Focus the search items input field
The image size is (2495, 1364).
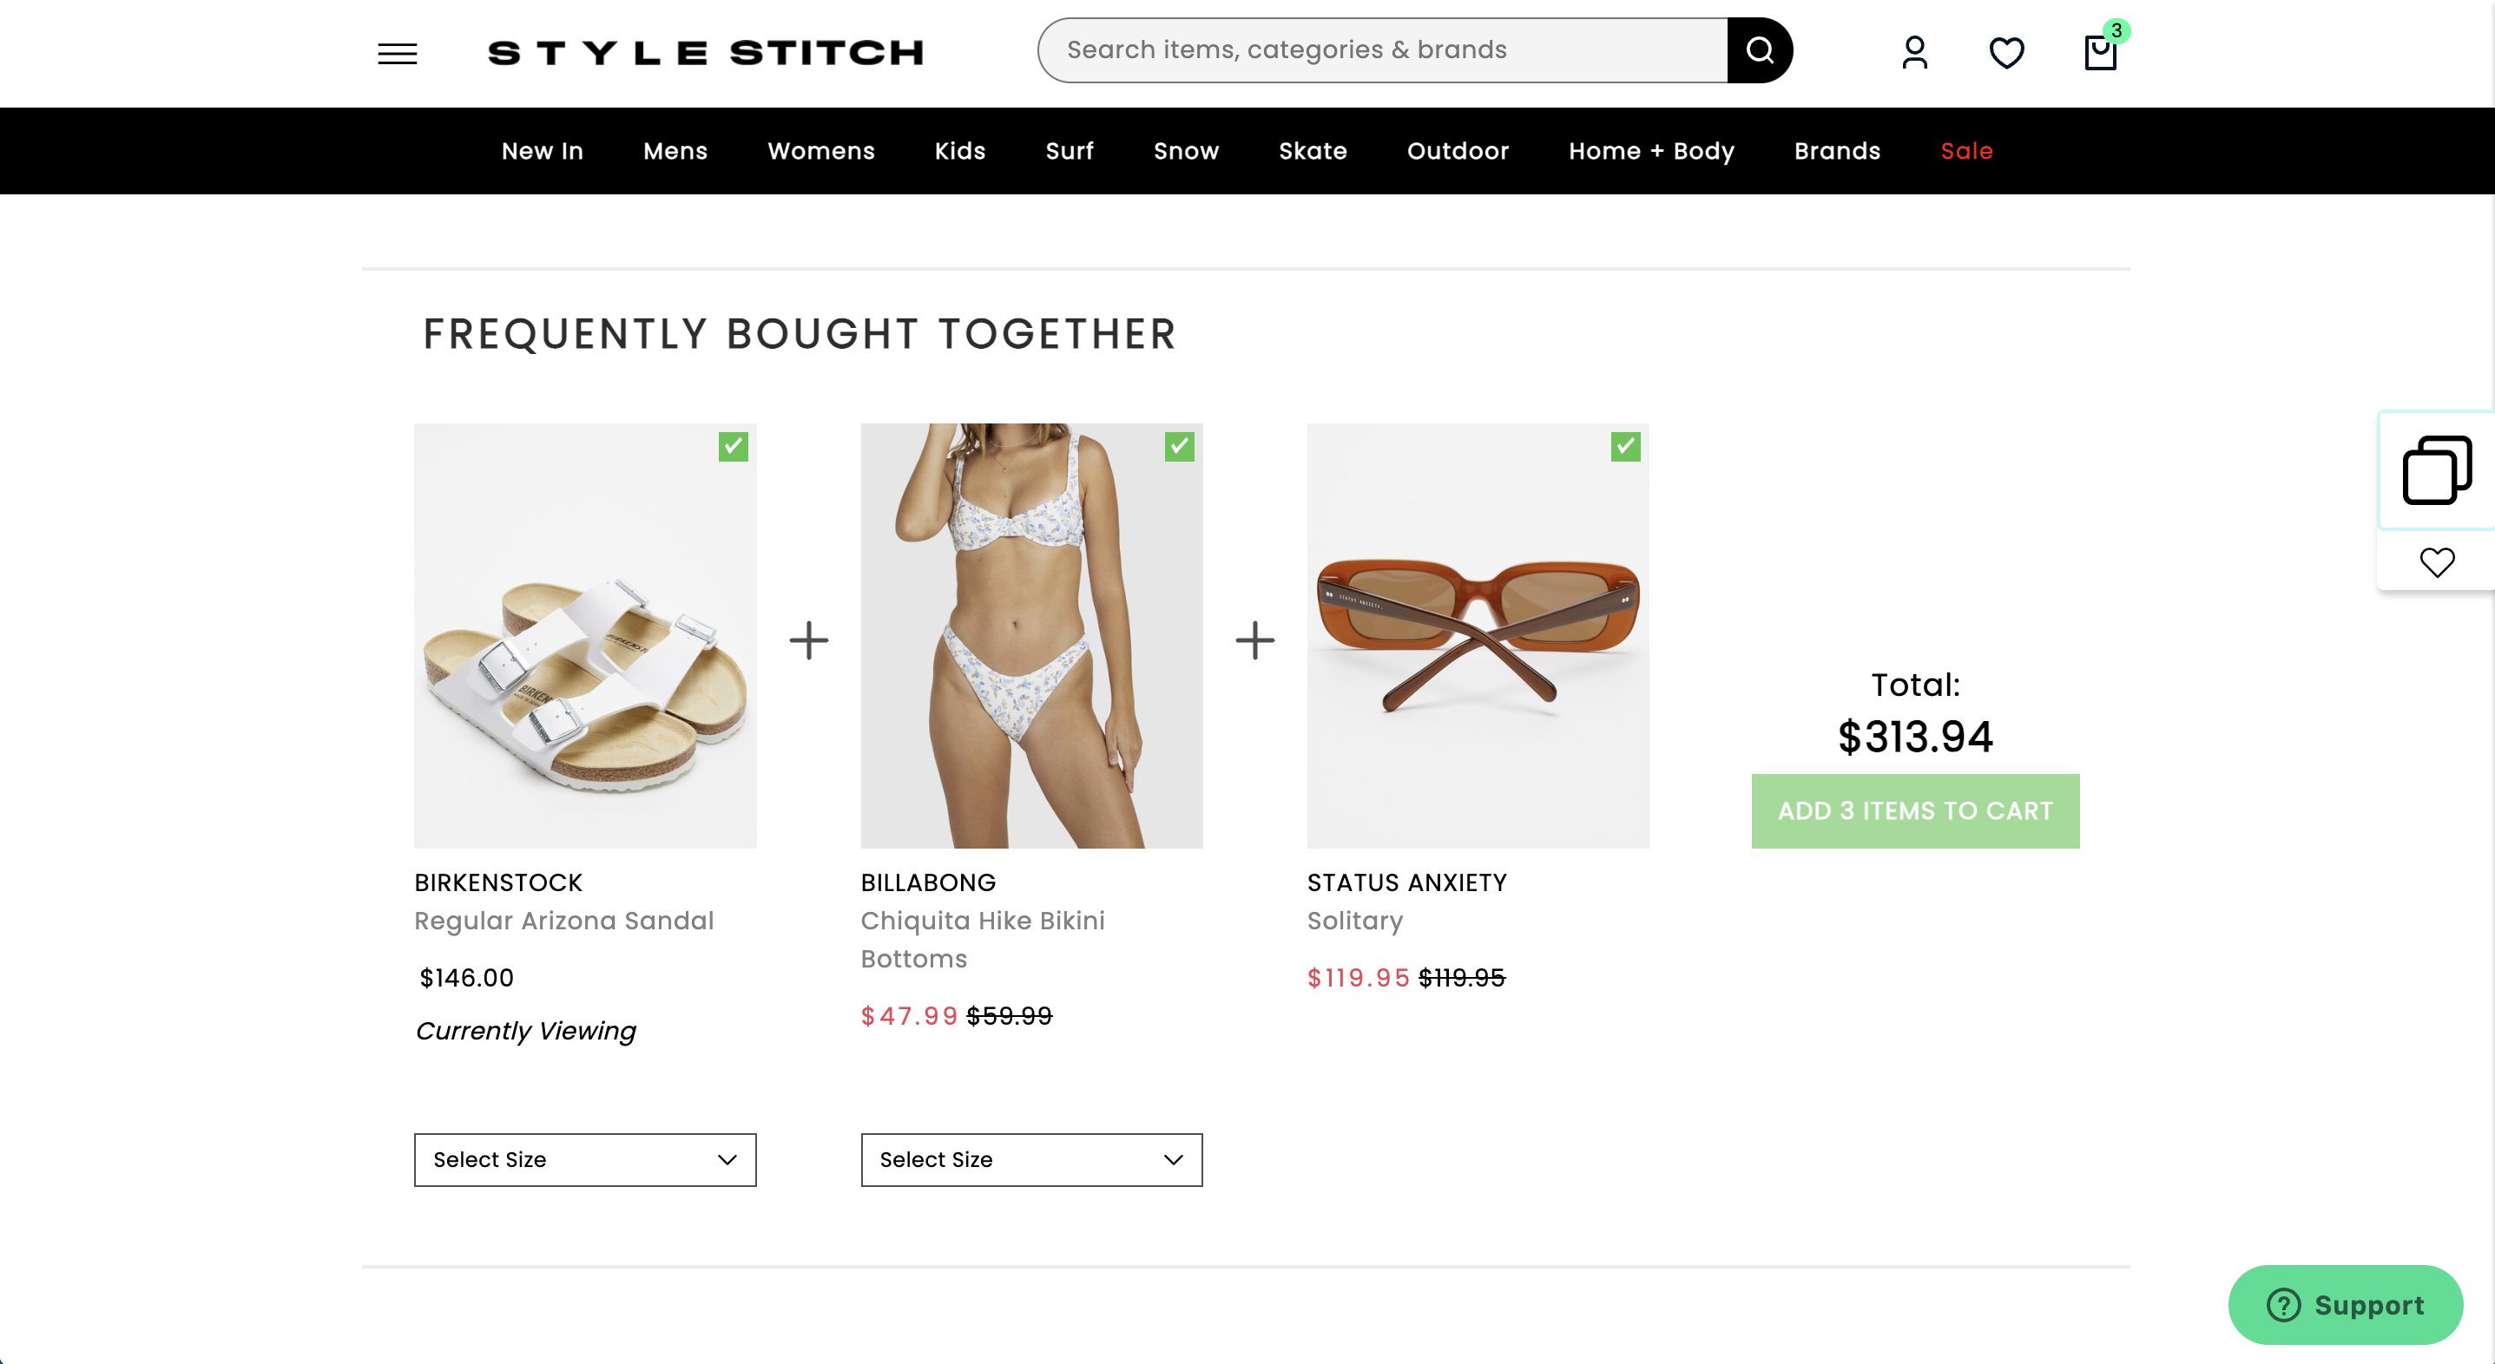1383,50
